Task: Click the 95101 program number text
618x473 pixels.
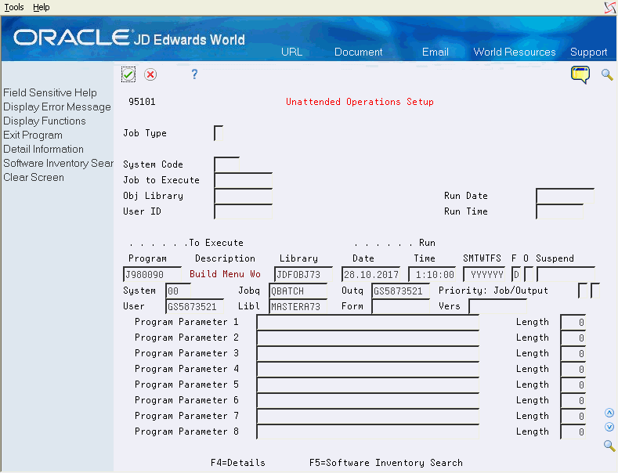Action: (x=142, y=102)
